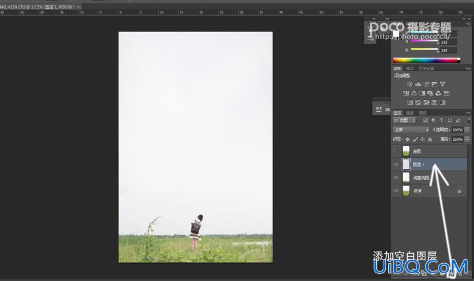Open the Adjustments panel flyout menu
This screenshot has width=474, height=281.
pyautogui.click(x=468, y=69)
